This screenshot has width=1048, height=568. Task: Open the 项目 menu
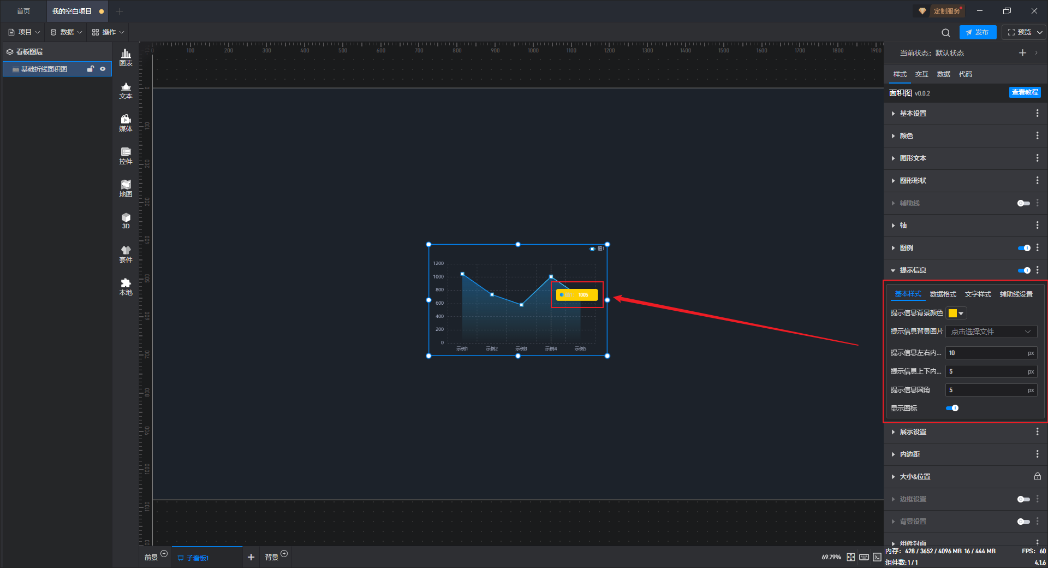coord(24,32)
